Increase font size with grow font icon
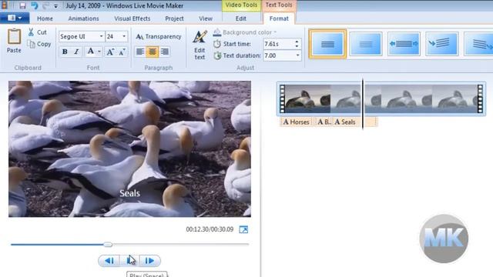This screenshot has width=493, height=277. (x=110, y=52)
